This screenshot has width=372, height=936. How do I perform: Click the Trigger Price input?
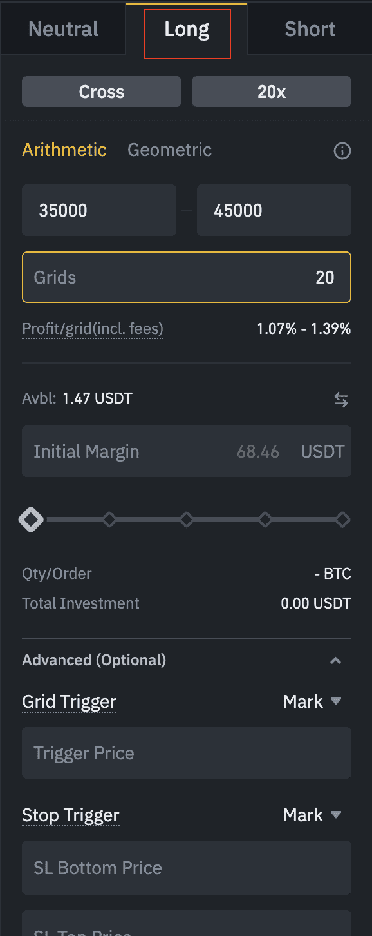point(187,753)
